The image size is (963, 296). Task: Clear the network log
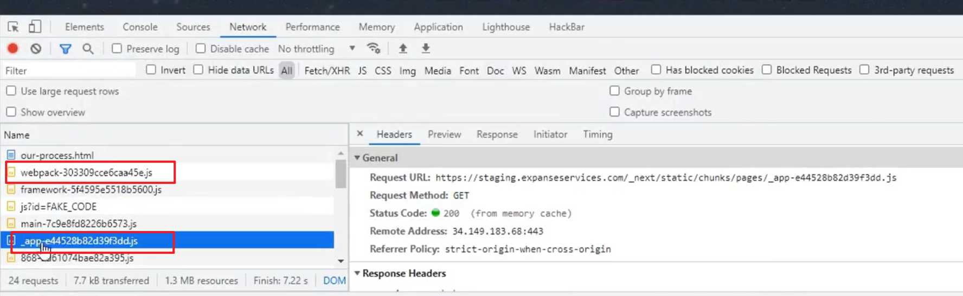(x=36, y=49)
